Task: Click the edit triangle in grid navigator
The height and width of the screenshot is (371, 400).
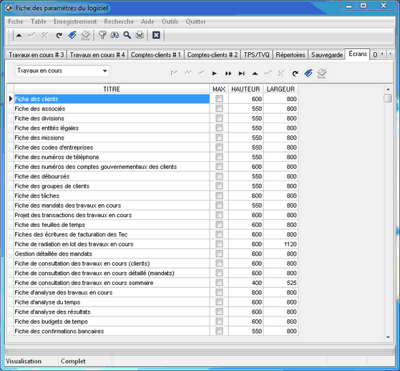Action: [255, 74]
